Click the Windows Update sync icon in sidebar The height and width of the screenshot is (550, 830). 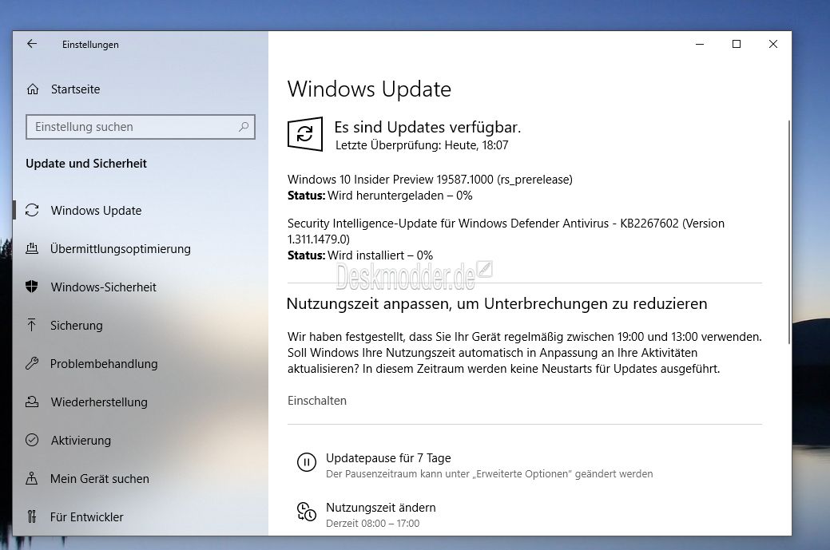coord(32,211)
